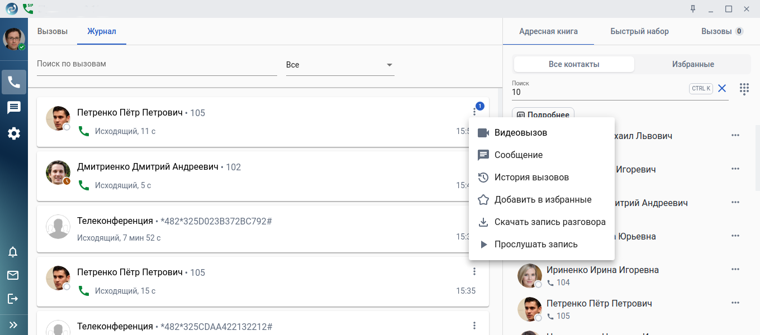Open the chat messages sidebar icon
760x335 pixels.
click(14, 108)
